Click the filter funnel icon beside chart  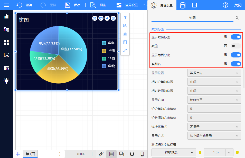pos(125,18)
